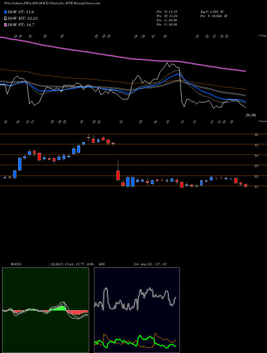Click the 'Pre O: 11.15' value
The image size is (267, 353).
click(167, 12)
